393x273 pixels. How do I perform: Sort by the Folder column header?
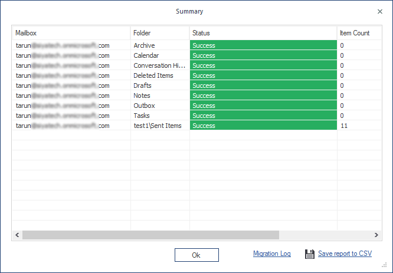click(160, 33)
